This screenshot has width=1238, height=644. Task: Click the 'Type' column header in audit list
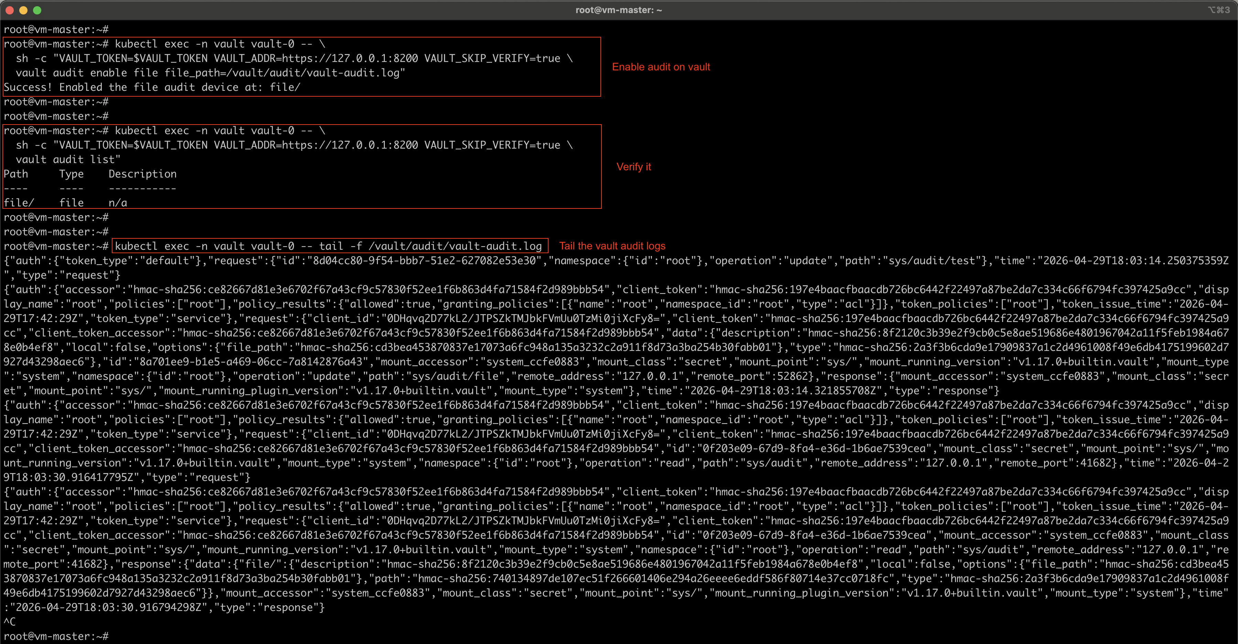point(71,174)
